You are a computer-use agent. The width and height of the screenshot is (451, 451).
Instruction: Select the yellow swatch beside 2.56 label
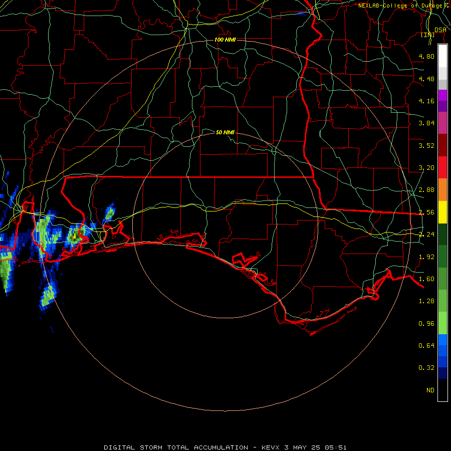coord(442,212)
